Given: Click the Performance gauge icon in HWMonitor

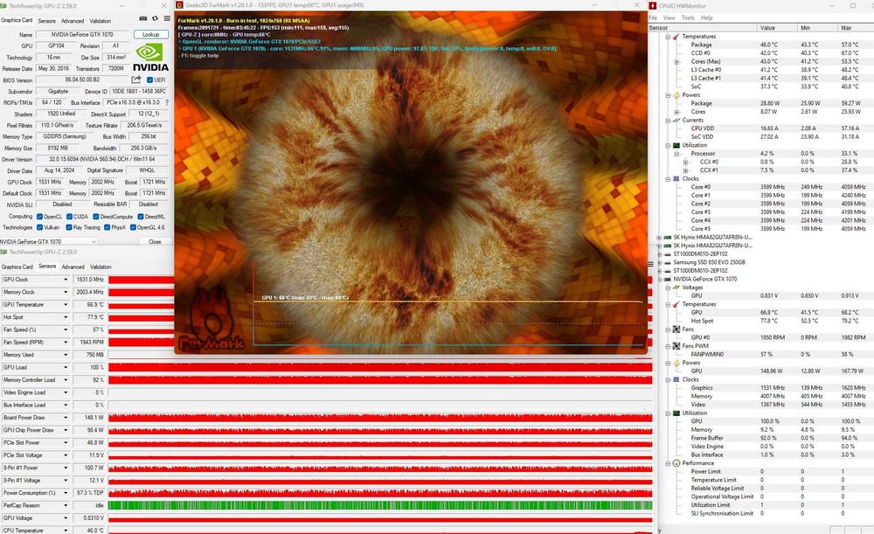Looking at the screenshot, I should [676, 462].
